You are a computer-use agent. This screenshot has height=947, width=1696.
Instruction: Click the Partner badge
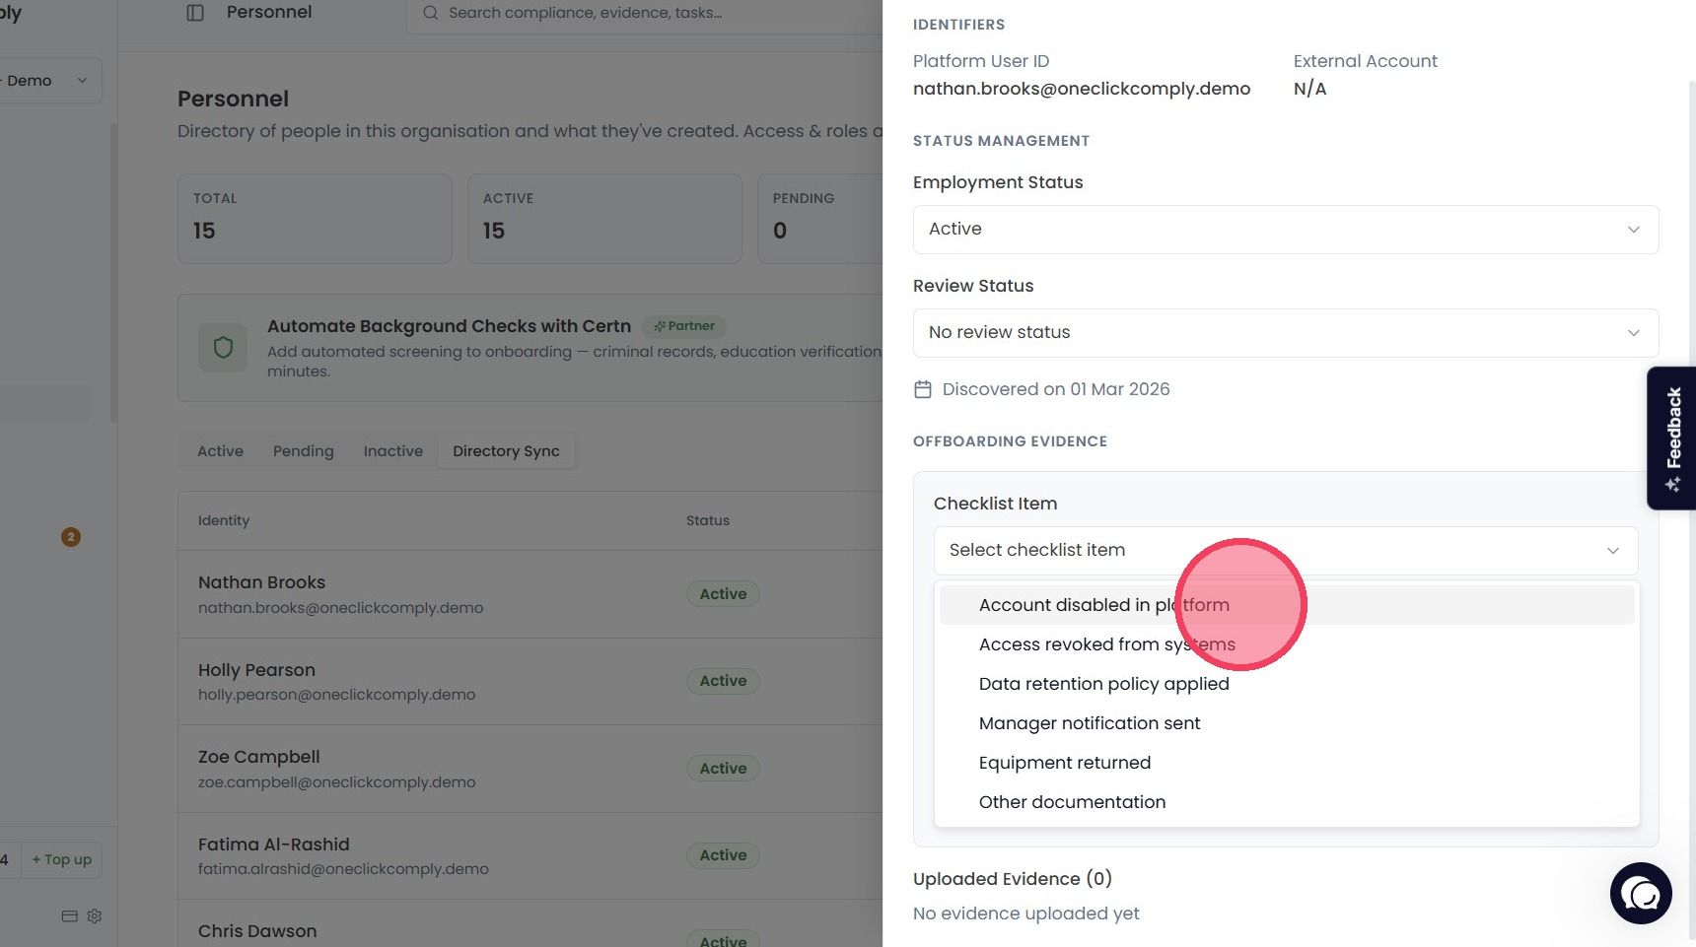pos(684,326)
